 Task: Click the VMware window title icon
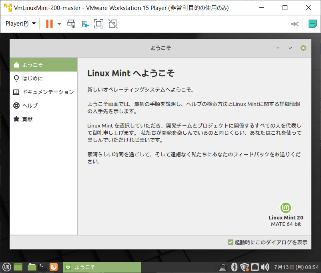point(8,8)
